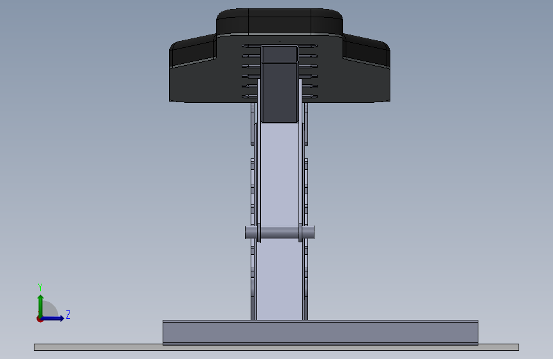Click the green Y axis arrow of the triad

(41, 305)
